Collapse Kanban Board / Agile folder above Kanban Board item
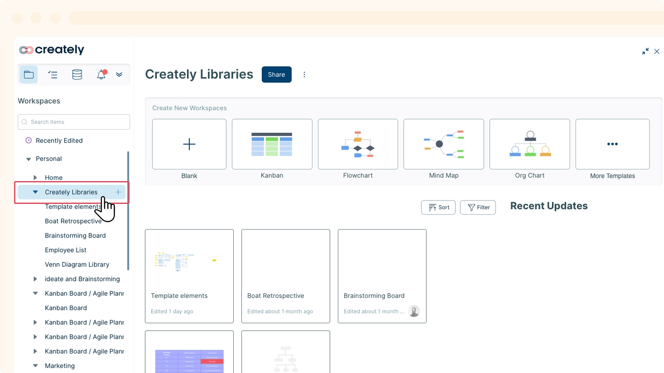664x373 pixels. pos(35,293)
